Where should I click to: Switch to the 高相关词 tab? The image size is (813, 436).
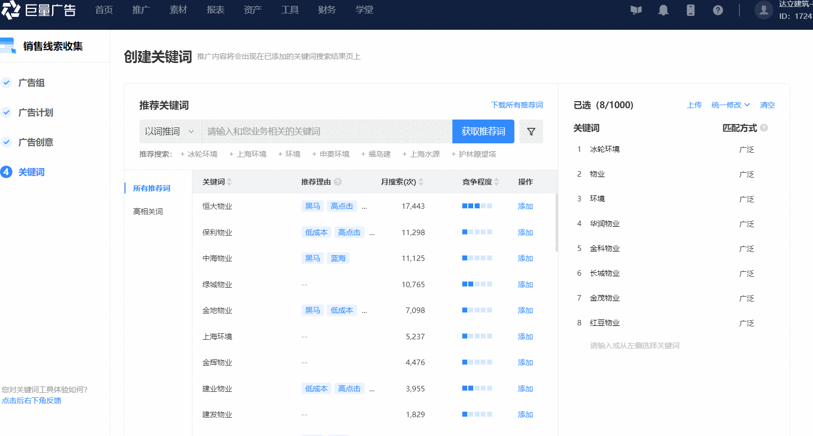[x=148, y=211]
